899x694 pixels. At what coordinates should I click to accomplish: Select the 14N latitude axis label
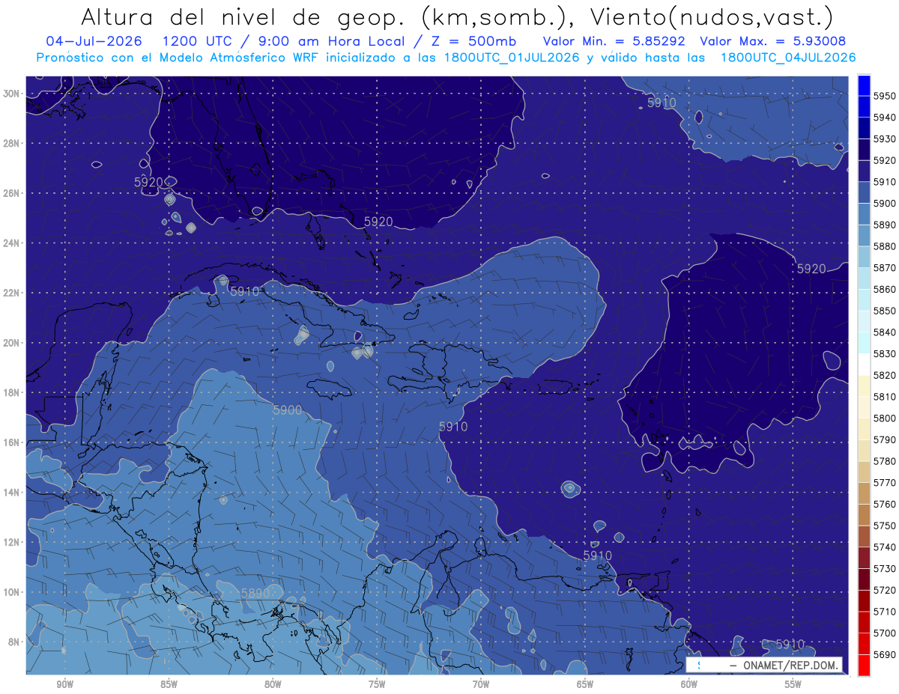[x=11, y=492]
